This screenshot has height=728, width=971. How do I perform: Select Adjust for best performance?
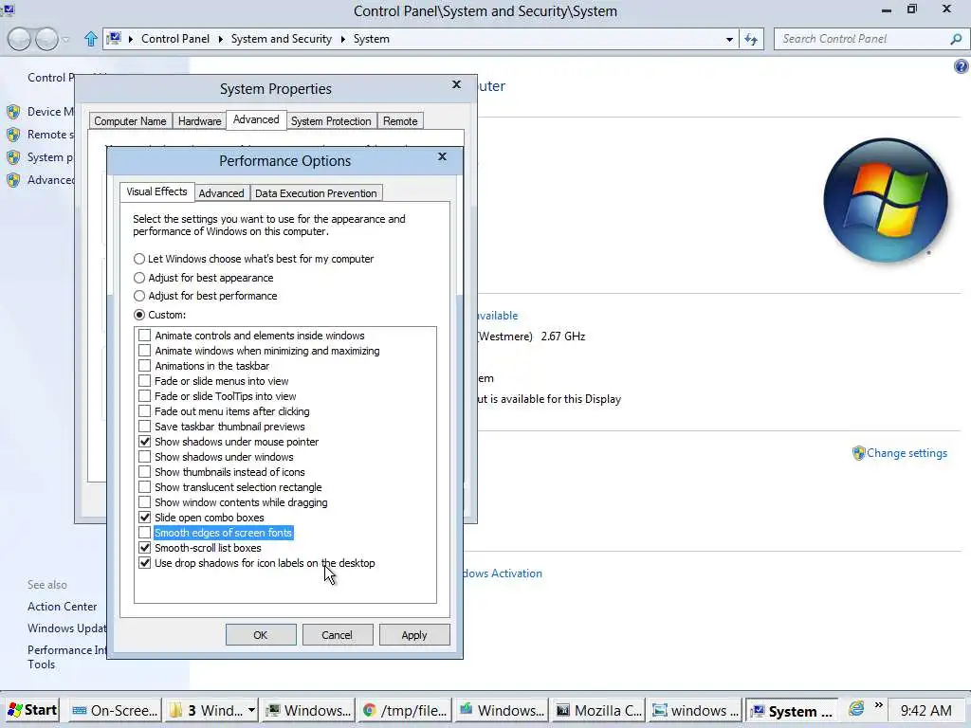tap(206, 296)
